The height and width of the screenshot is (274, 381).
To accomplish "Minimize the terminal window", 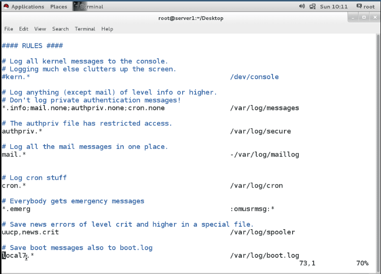I will pyautogui.click(x=353, y=18).
